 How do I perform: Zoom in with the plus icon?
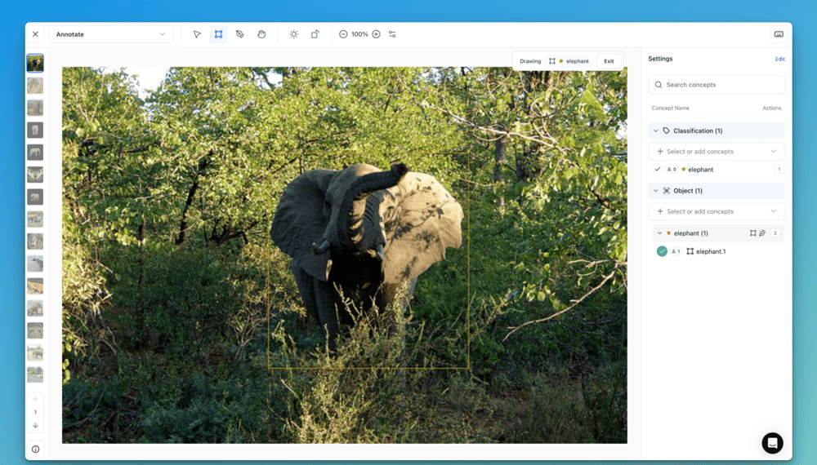(376, 34)
